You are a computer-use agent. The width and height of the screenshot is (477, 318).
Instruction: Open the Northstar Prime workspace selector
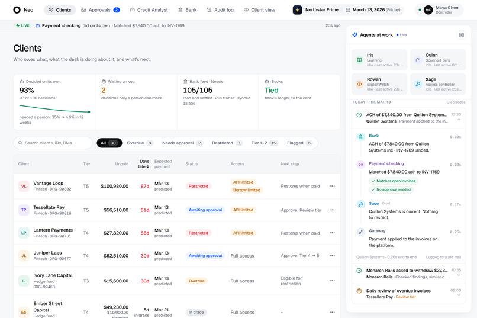pyautogui.click(x=316, y=10)
